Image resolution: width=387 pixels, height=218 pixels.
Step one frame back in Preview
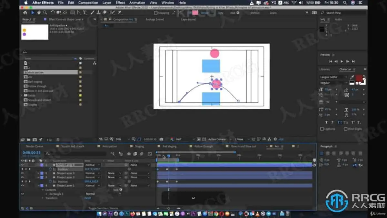click(336, 61)
